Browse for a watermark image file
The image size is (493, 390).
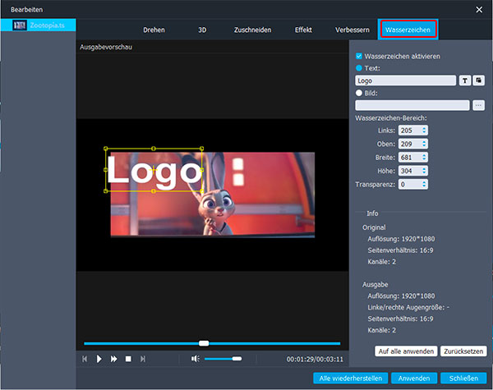click(x=478, y=105)
